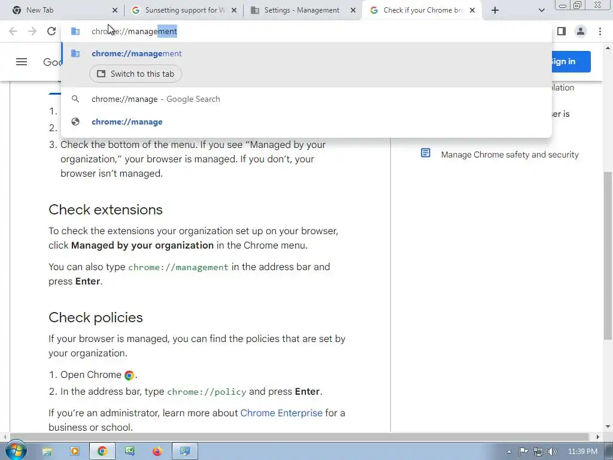This screenshot has width=613, height=460.
Task: Open the side panel icon
Action: [562, 31]
